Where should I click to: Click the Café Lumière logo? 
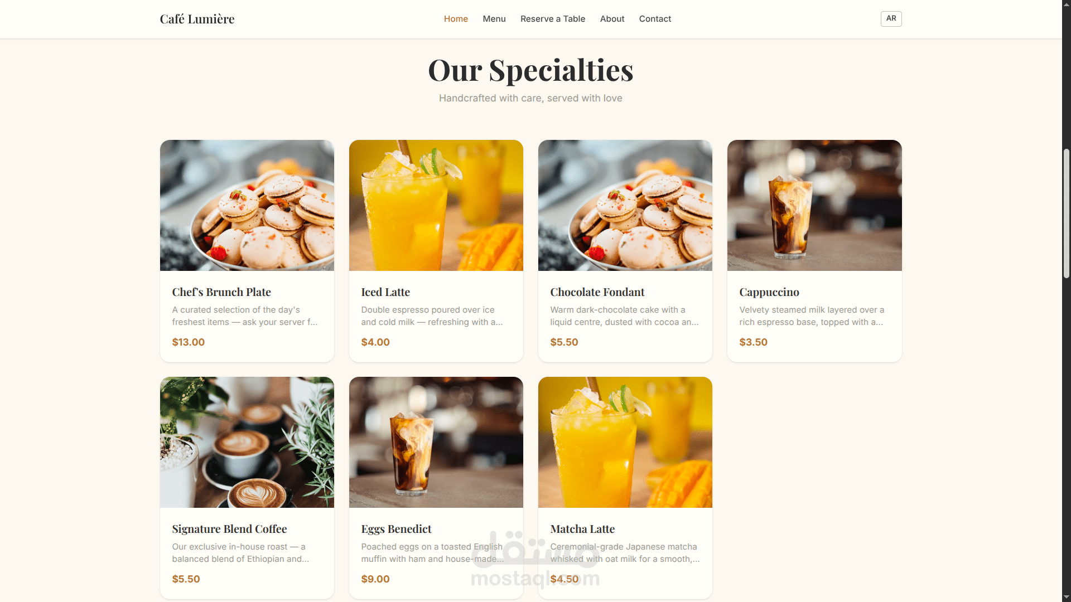coord(197,19)
